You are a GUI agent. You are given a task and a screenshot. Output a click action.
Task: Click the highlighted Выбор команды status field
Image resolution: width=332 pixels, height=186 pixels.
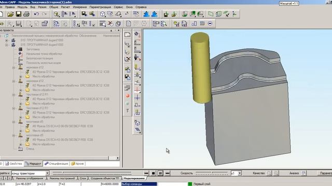click(x=139, y=184)
